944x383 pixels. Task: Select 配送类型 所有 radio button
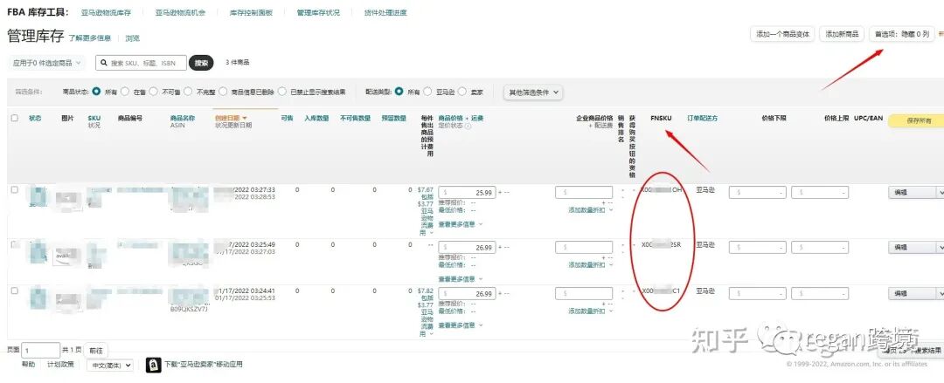(399, 92)
